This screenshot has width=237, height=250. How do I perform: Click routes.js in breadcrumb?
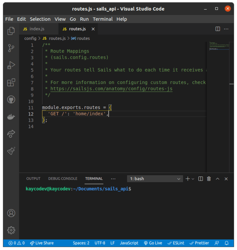click(54, 38)
